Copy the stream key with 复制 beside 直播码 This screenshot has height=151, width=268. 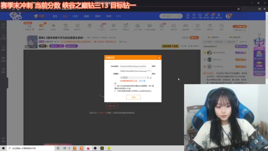[x=154, y=74]
